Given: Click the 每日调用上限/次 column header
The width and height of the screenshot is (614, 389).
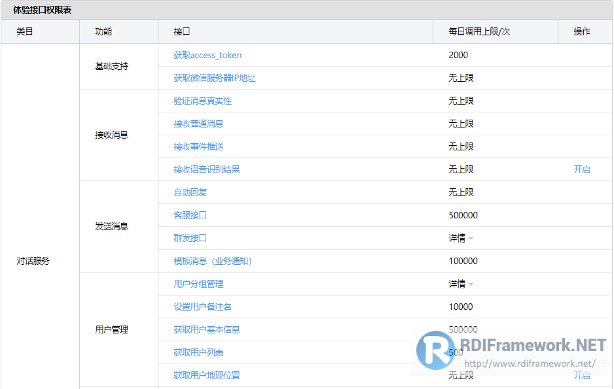Looking at the screenshot, I should pyautogui.click(x=479, y=32).
